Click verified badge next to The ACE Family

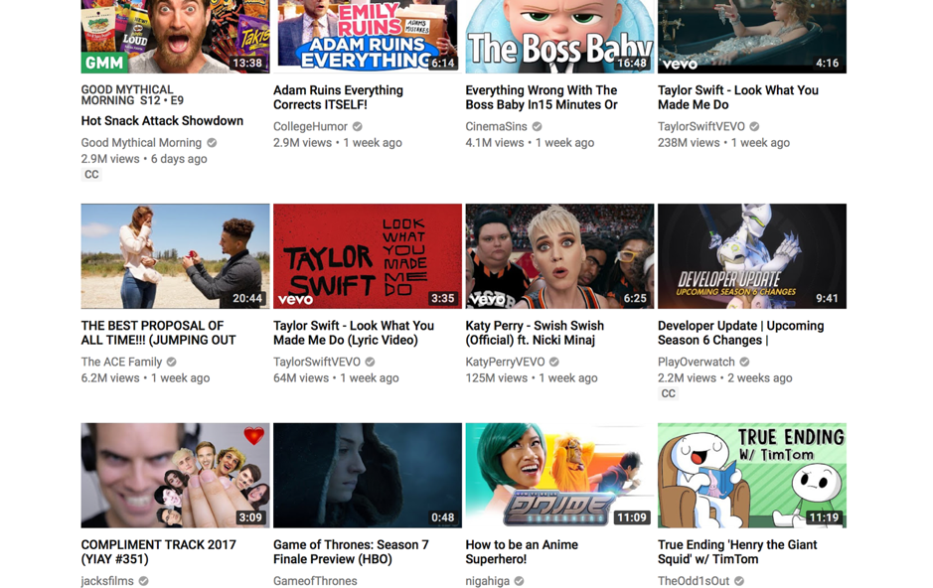[171, 363]
